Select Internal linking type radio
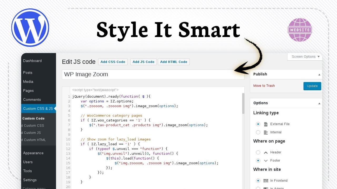The height and width of the screenshot is (189, 337). (258, 132)
